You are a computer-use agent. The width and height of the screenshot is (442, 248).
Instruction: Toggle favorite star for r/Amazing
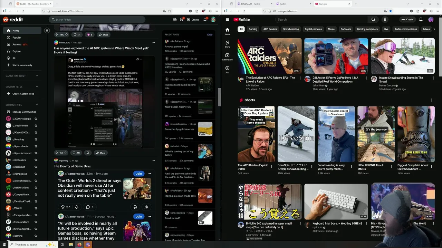pos(36,139)
